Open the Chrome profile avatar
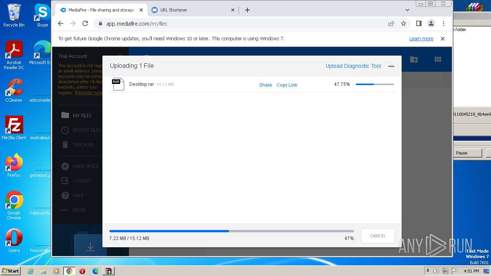Screen dimensions: 491x276 click(431, 23)
